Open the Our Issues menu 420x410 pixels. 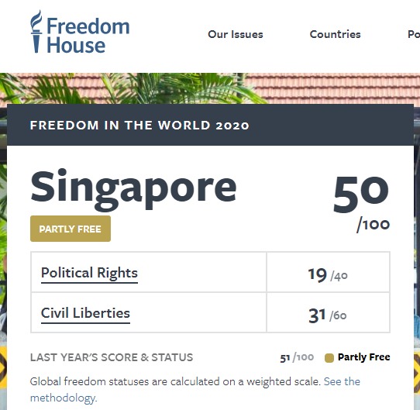coord(236,34)
